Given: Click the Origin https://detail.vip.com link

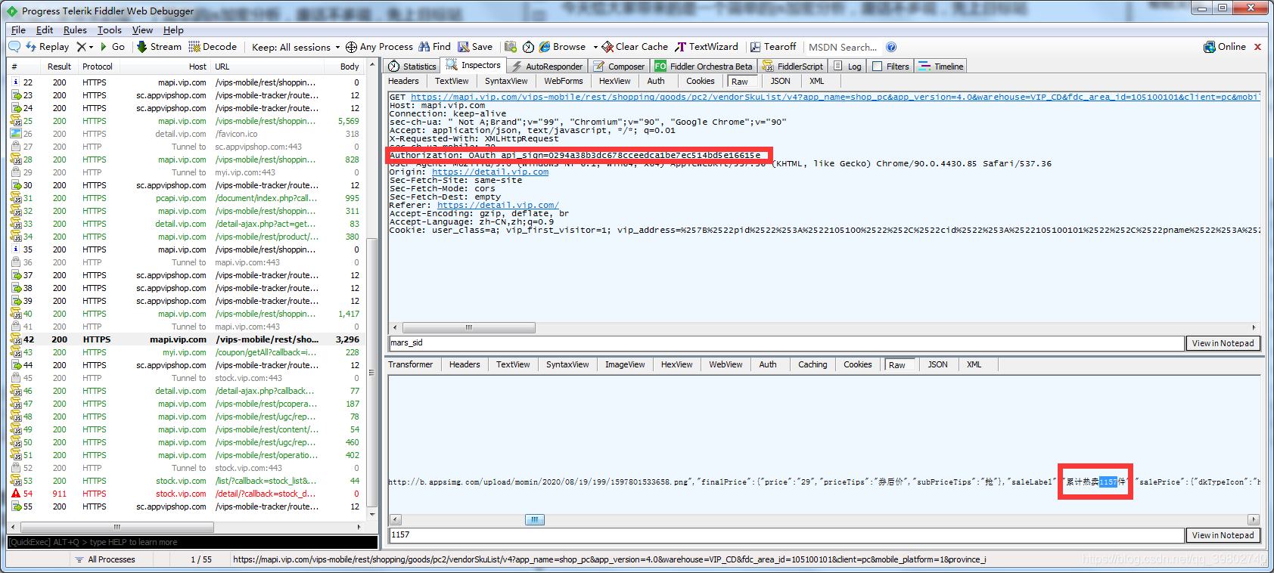Looking at the screenshot, I should pyautogui.click(x=490, y=172).
